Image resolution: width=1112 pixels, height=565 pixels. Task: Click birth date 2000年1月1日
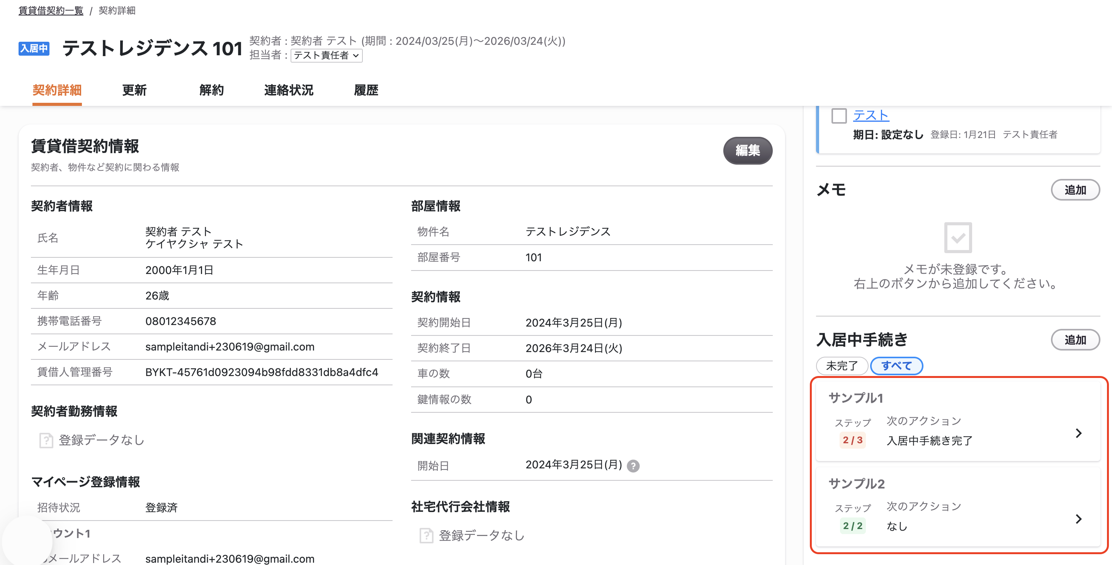click(x=179, y=270)
